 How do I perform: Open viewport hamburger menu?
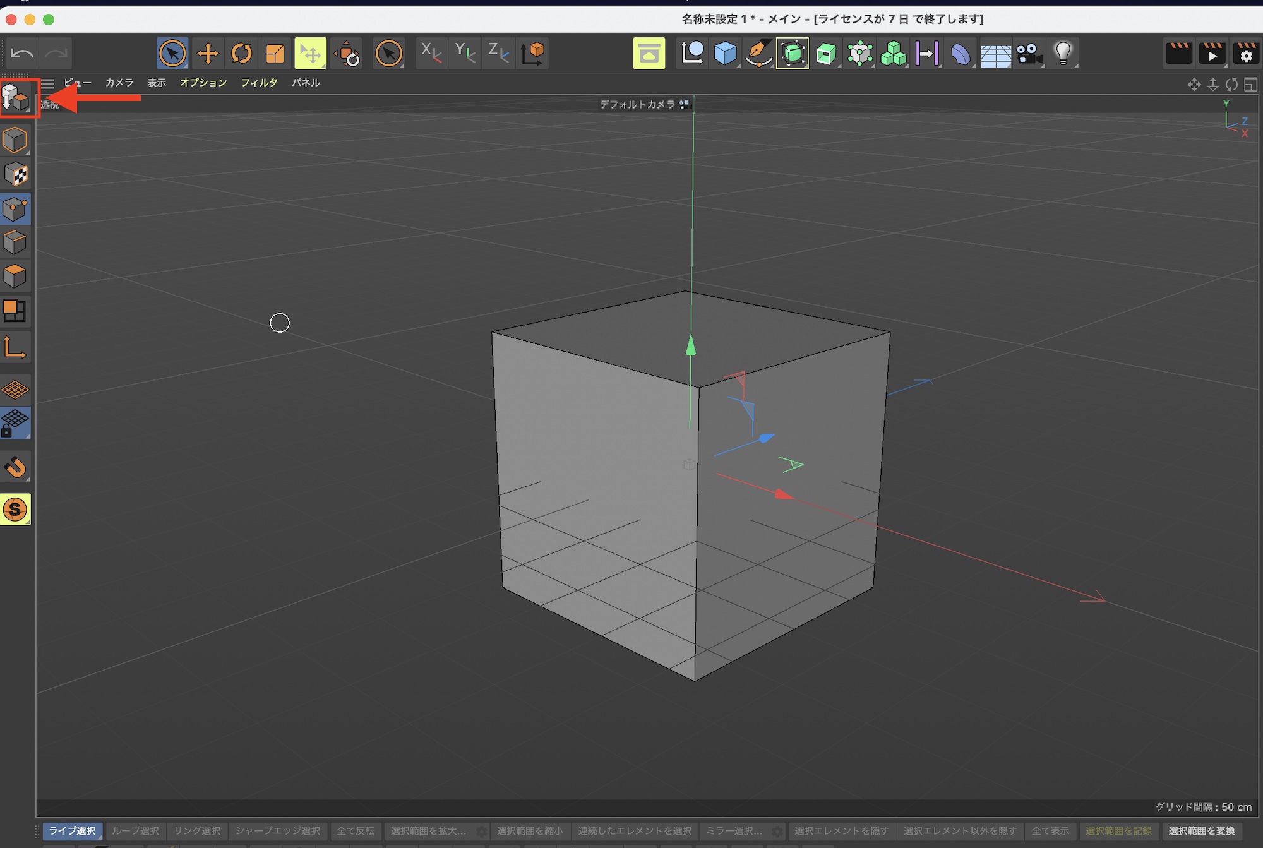click(48, 83)
